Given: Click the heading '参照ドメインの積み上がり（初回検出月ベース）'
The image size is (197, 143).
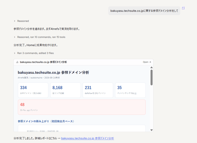Looking at the screenshot, I should [x=46, y=121].
